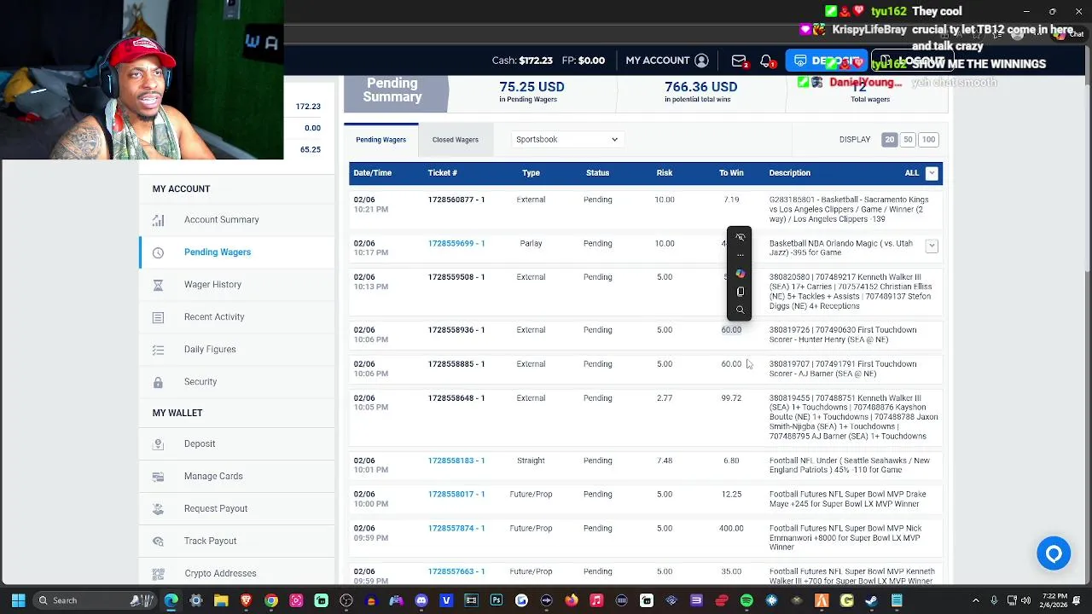Open the notifications bell icon
The width and height of the screenshot is (1092, 614).
pyautogui.click(x=766, y=61)
